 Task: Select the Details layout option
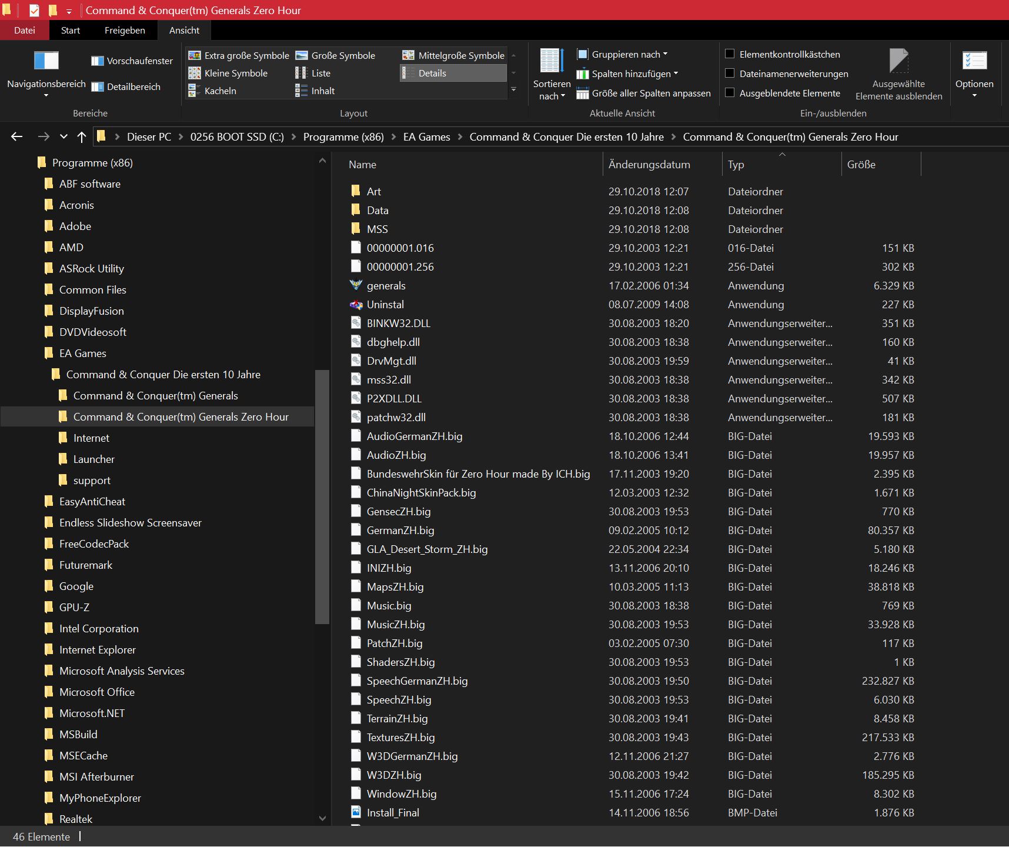pyautogui.click(x=453, y=73)
